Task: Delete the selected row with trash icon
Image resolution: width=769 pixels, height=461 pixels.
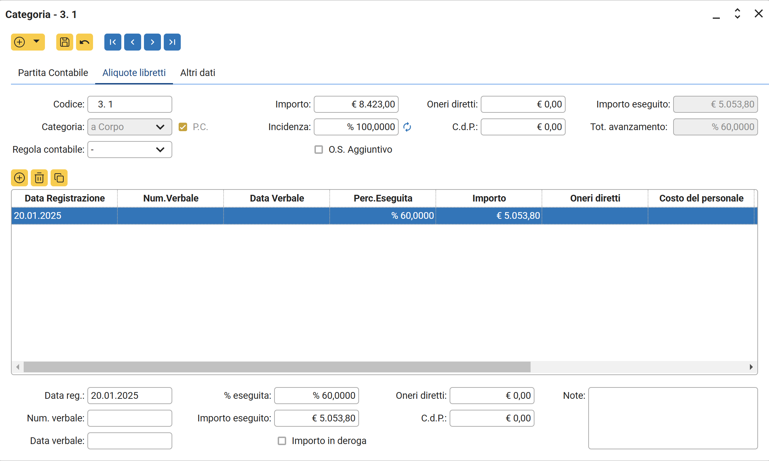Action: 39,178
